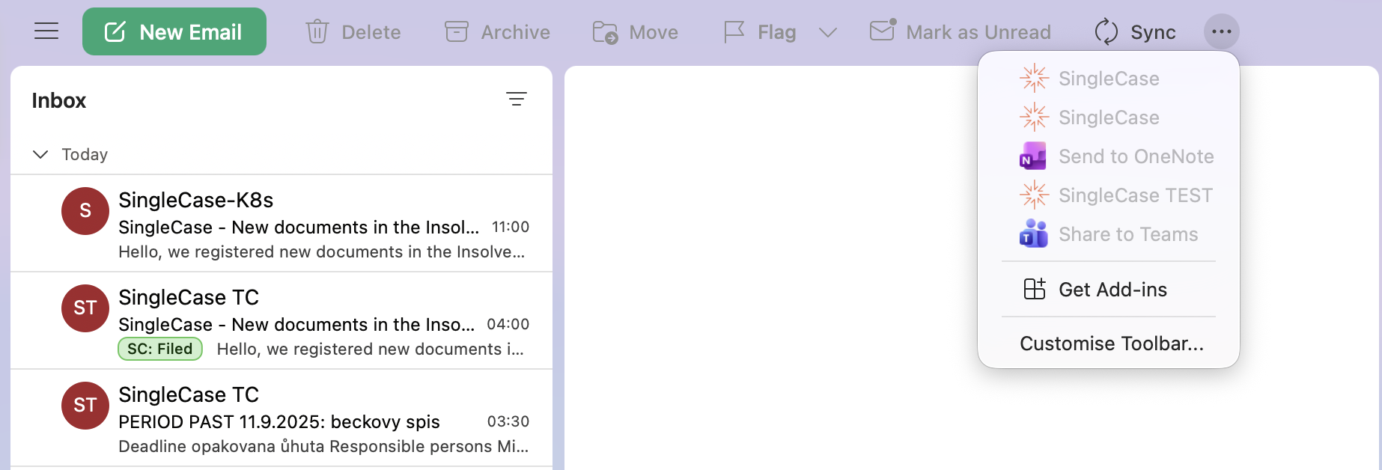Choose Send to OneNote menu item
This screenshot has height=470, width=1382.
point(1108,156)
